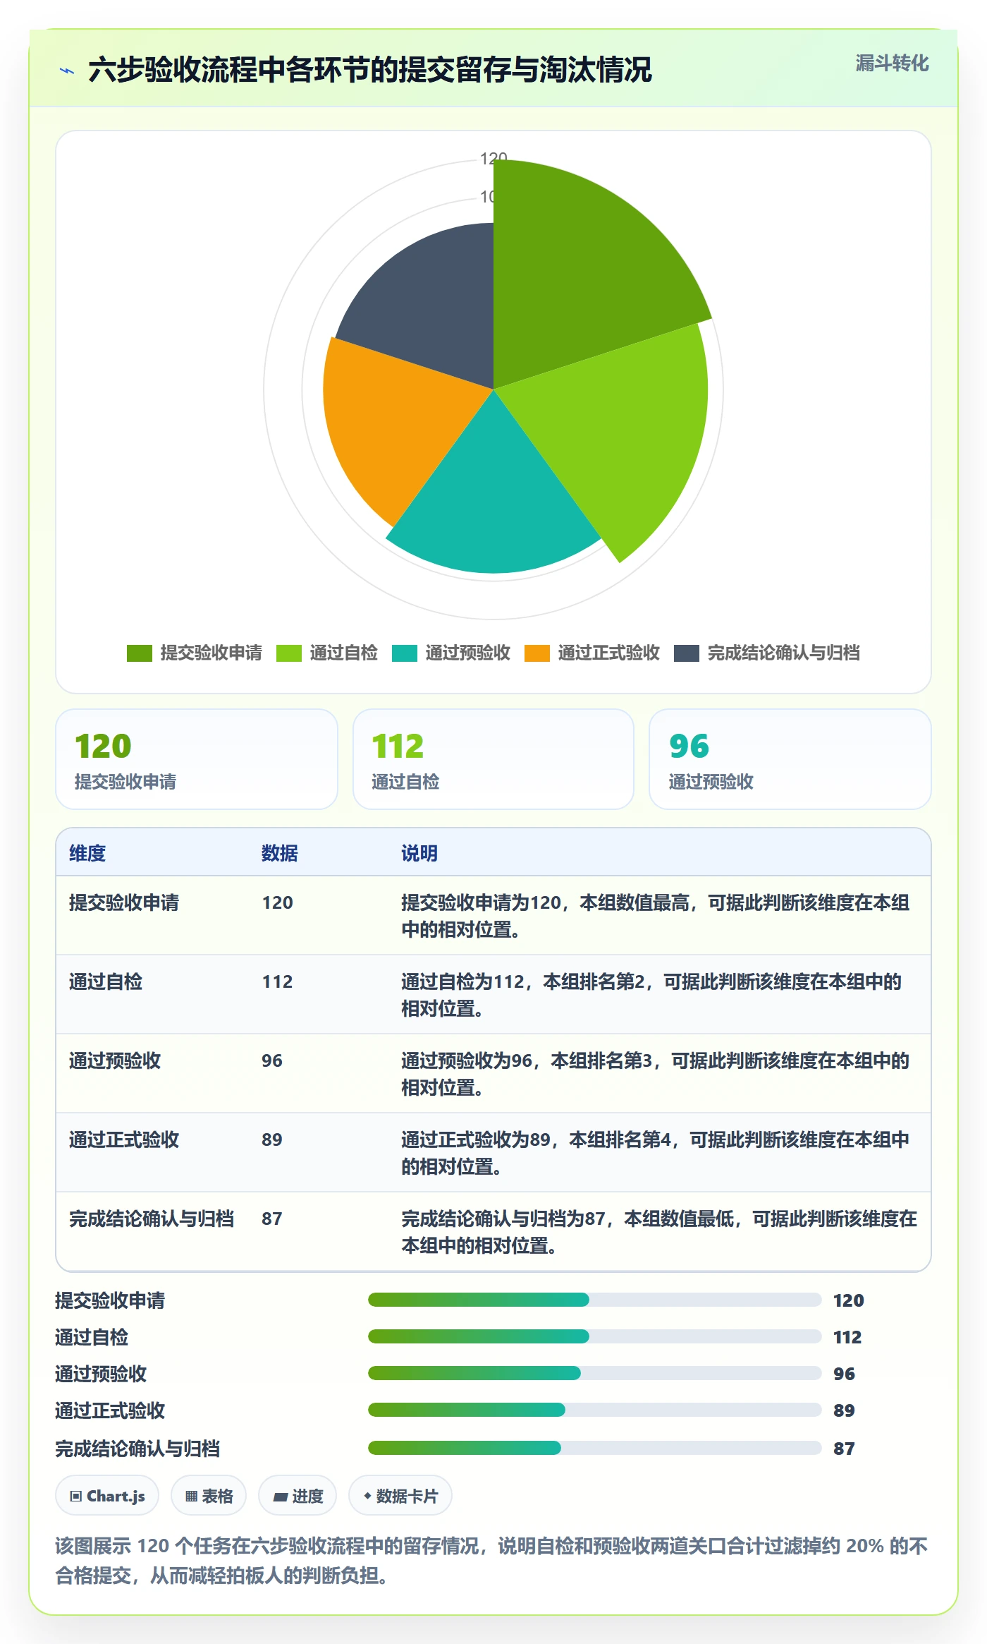Screen dimensions: 987x1644
Task: Click the 数据 column header
Action: point(280,853)
